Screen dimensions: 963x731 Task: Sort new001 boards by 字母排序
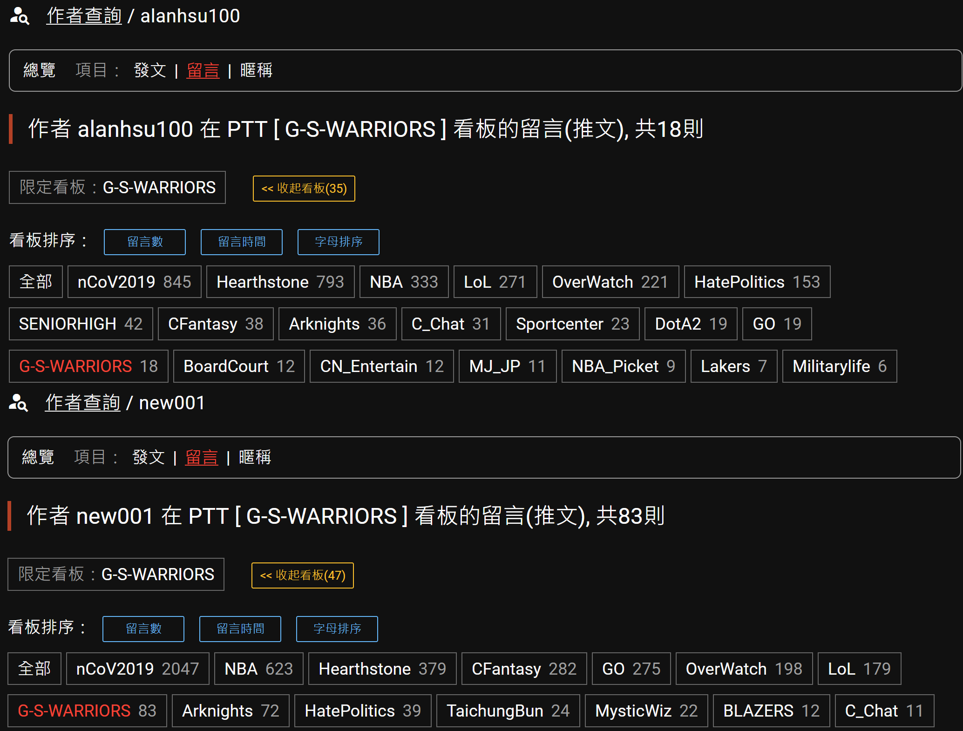pos(337,629)
